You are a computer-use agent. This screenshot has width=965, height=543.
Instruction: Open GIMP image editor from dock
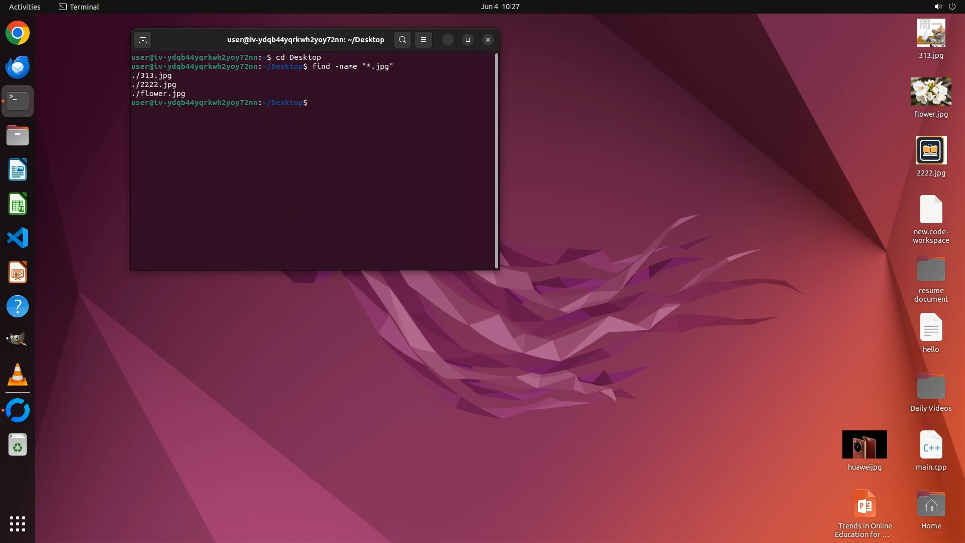(x=18, y=340)
